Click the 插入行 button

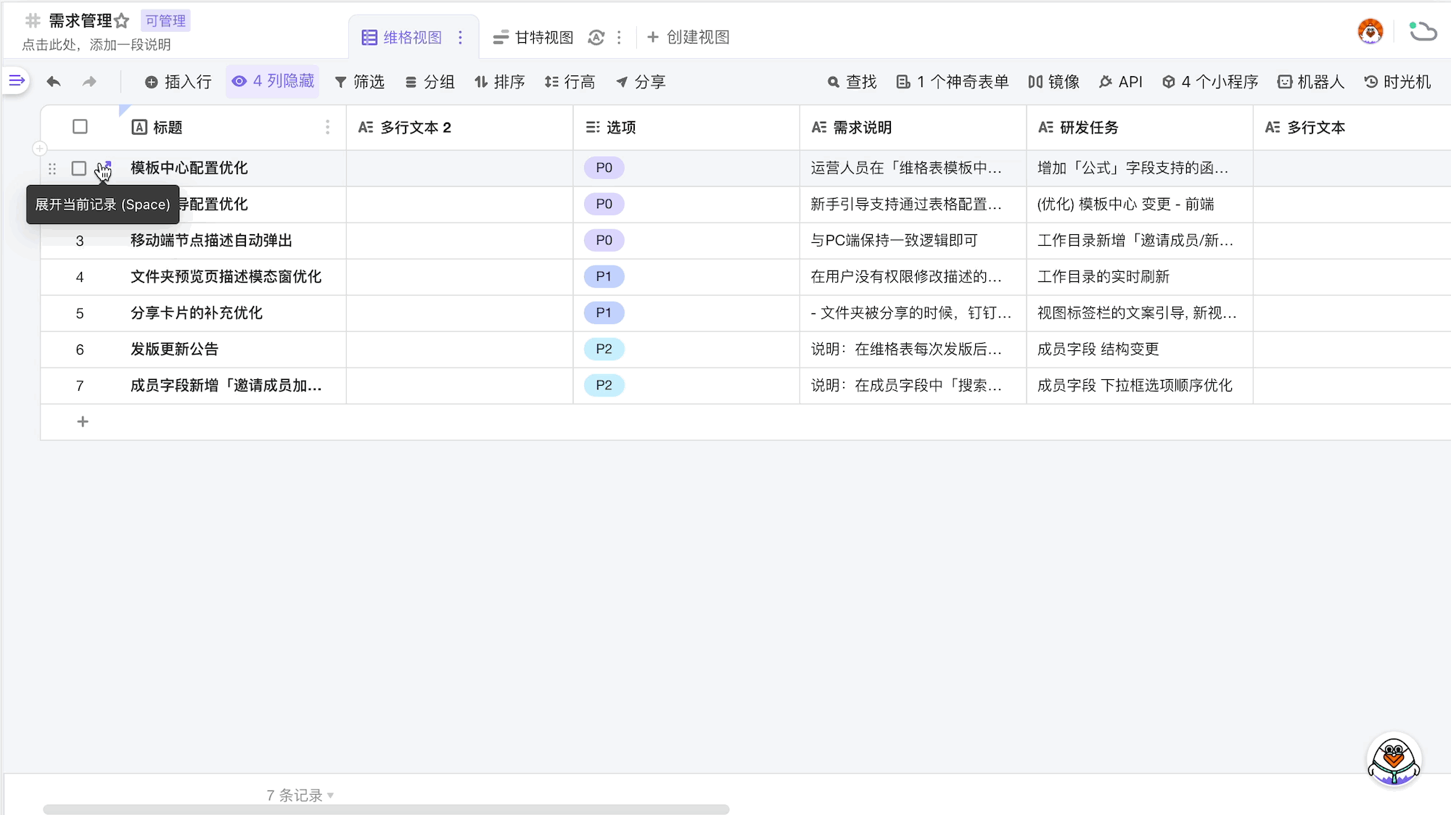coord(178,82)
